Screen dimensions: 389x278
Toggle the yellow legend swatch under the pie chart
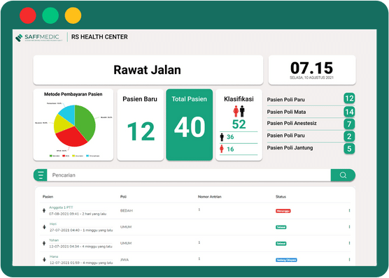tap(73, 156)
